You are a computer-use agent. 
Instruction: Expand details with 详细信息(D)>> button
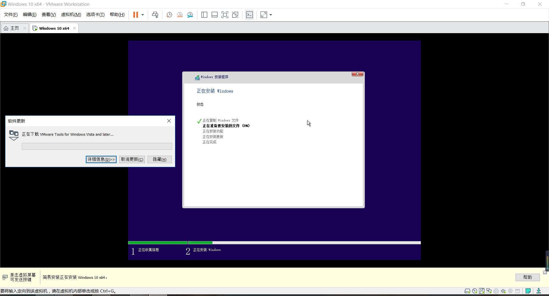[101, 159]
